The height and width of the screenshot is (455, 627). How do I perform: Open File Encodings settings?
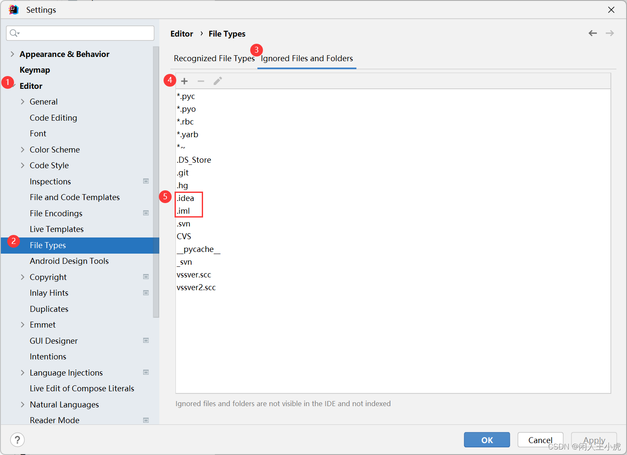tap(56, 213)
